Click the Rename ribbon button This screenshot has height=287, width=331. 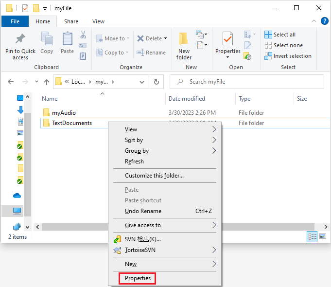(x=151, y=53)
